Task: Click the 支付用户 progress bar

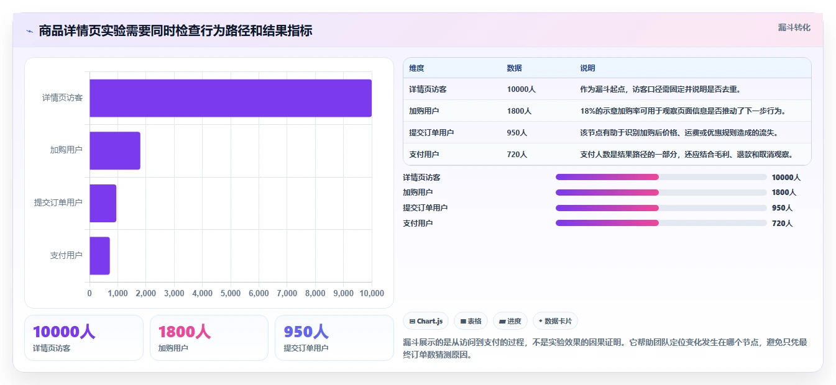Action: point(661,223)
